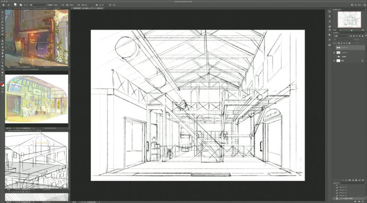Click the Home icon in options bar
367x203 pixels.
click(3, 5)
